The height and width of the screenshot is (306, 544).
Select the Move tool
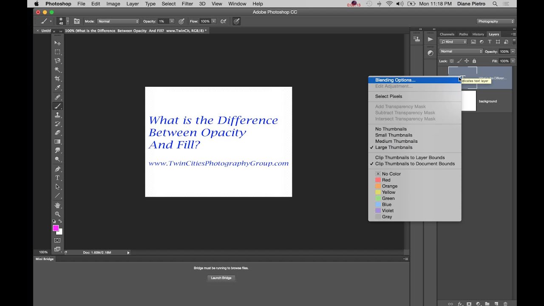click(x=57, y=43)
